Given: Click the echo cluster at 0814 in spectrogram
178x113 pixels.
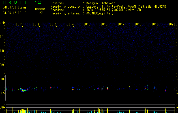Looking at the screenshot, I should point(73,88).
